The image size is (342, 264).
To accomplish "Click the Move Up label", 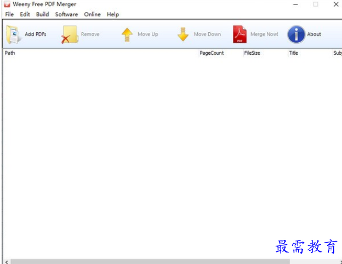I will pyautogui.click(x=148, y=34).
